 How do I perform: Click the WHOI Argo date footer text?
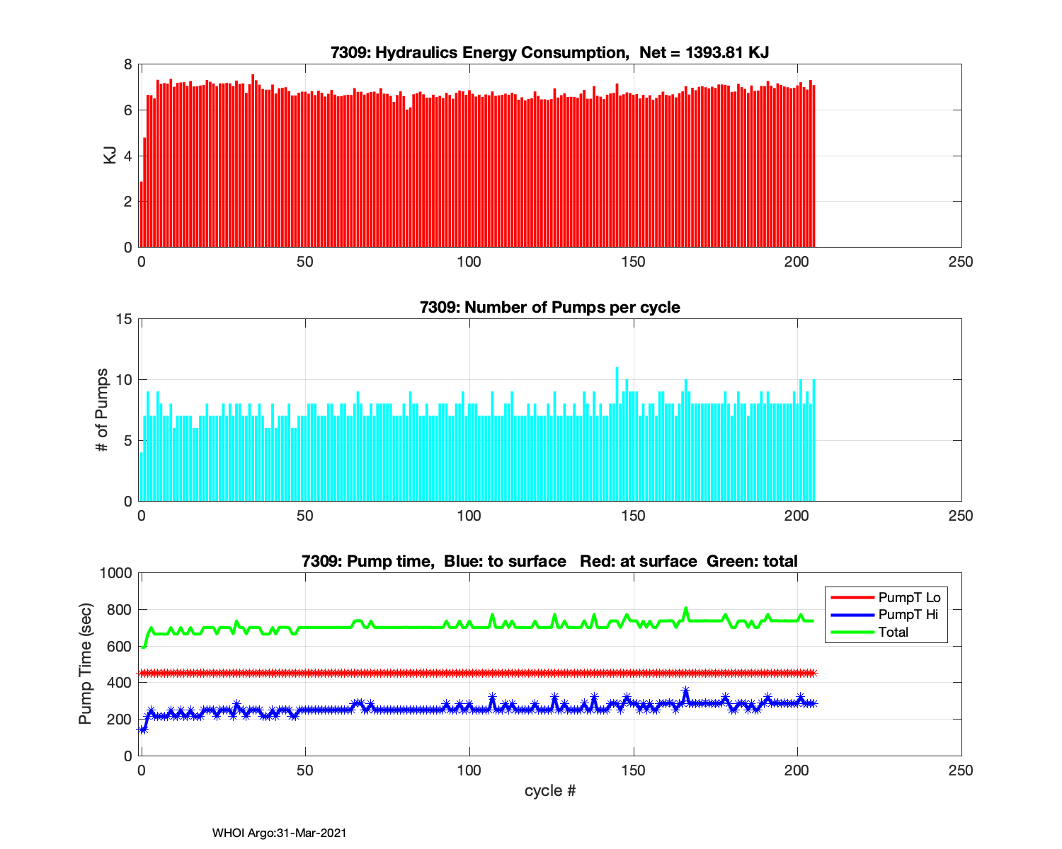pyautogui.click(x=279, y=833)
